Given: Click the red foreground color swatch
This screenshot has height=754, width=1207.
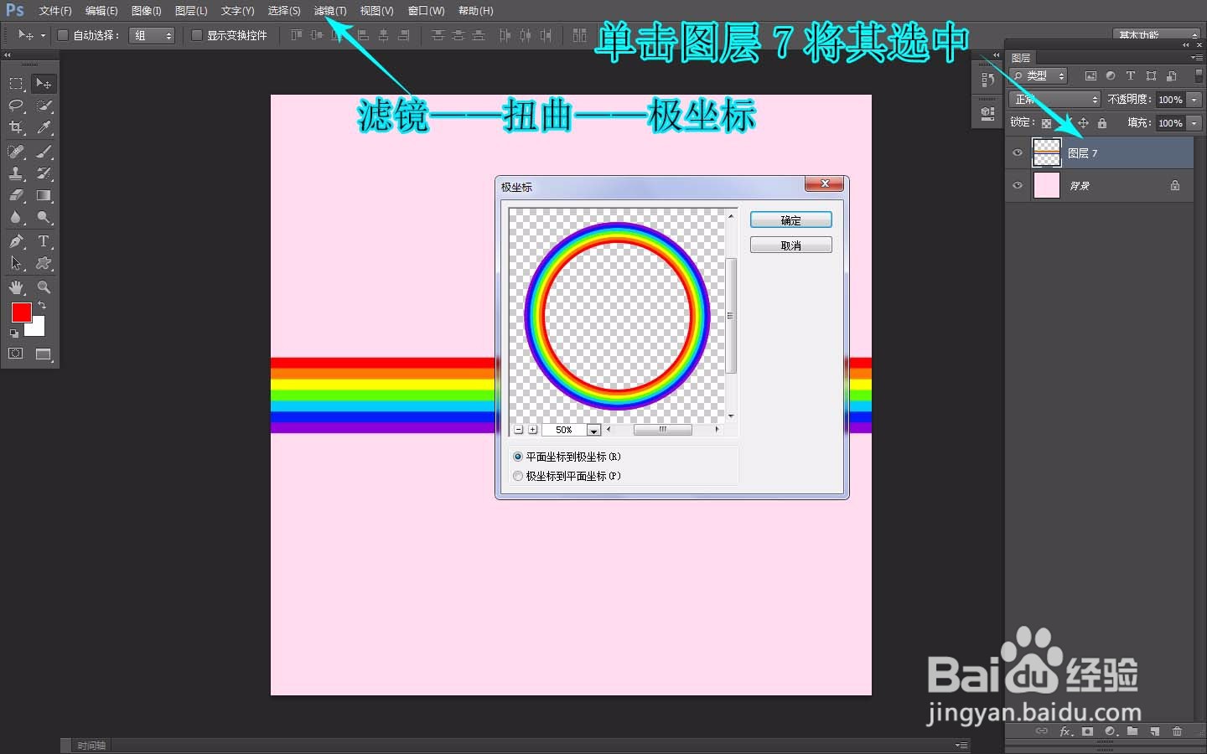Looking at the screenshot, I should pos(22,312).
